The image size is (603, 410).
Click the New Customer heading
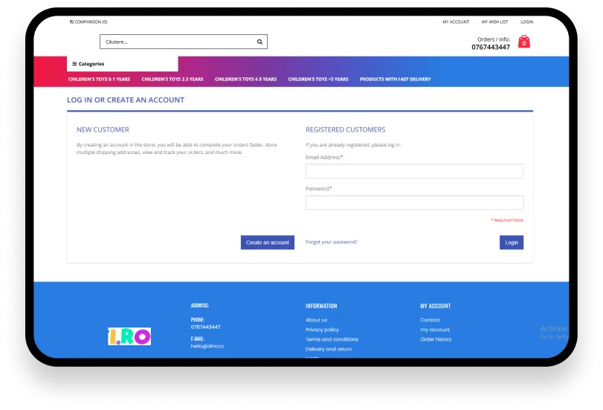click(x=103, y=129)
